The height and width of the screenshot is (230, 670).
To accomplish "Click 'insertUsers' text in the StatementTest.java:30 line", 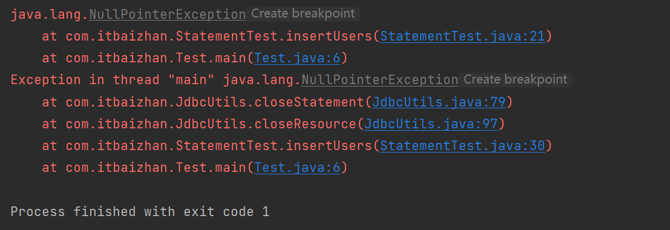I will 329,146.
